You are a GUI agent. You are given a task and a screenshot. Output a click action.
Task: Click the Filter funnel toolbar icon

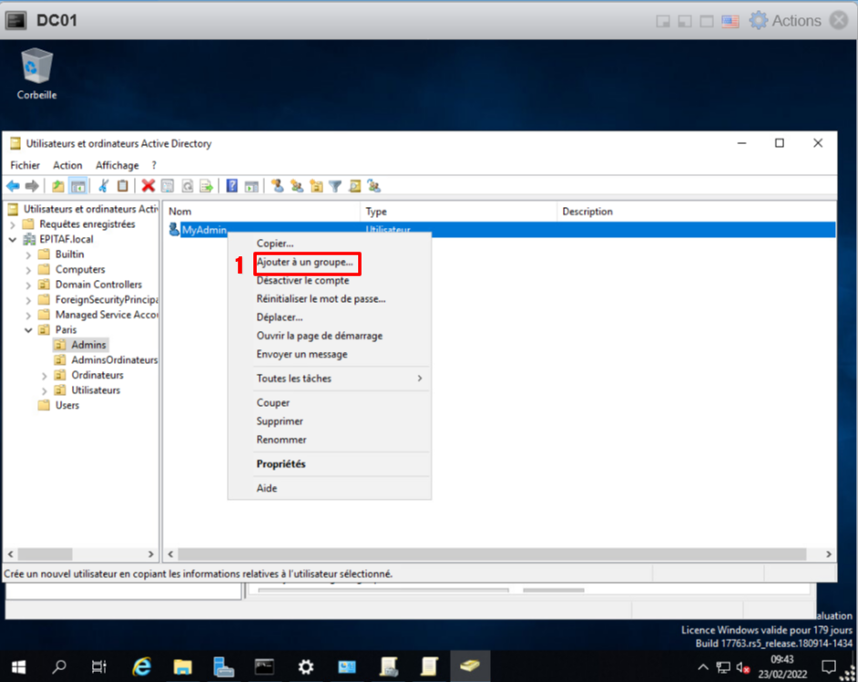point(335,186)
